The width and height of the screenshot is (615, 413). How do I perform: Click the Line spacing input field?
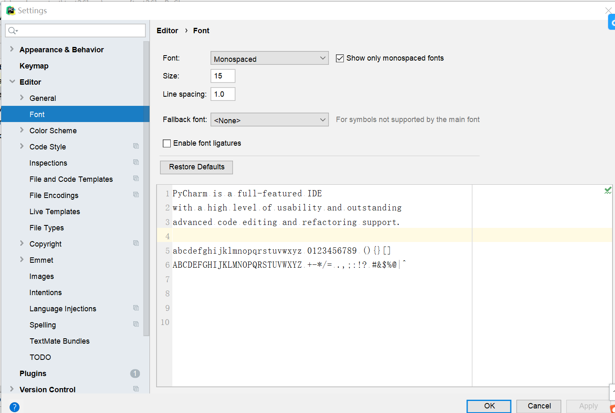tap(223, 94)
